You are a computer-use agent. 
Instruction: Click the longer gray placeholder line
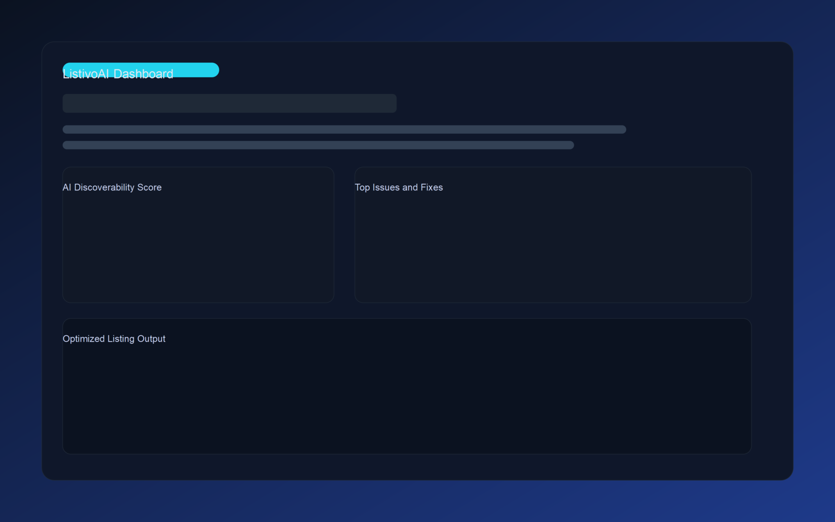[x=344, y=129]
